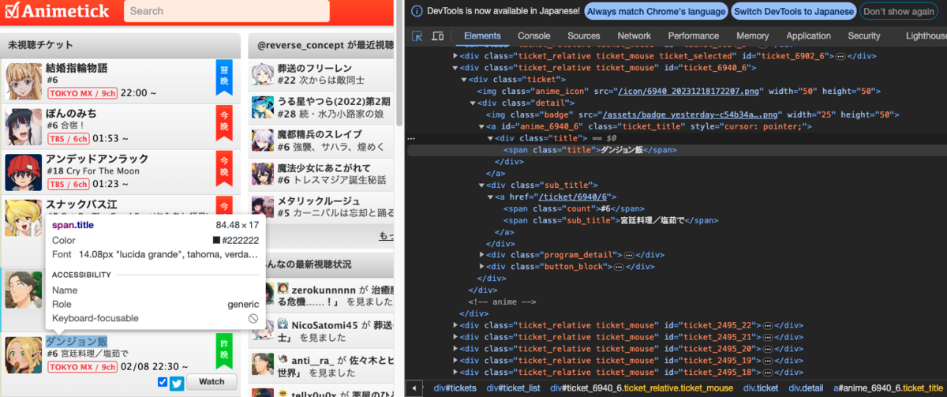Open the Memory tab
Viewport: 947px width, 397px height.
(x=753, y=36)
